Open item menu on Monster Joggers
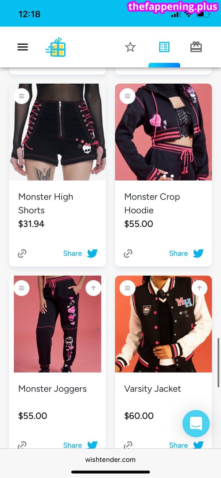221x478 pixels. tap(21, 288)
